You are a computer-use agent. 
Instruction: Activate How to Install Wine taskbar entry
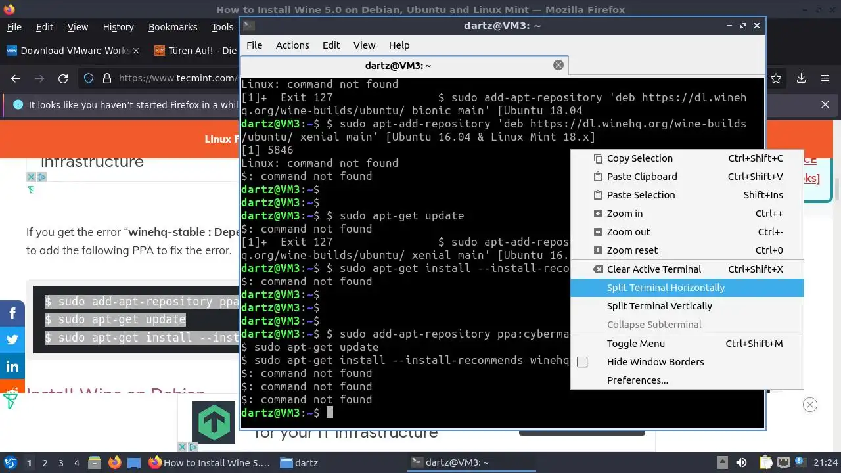pyautogui.click(x=210, y=463)
